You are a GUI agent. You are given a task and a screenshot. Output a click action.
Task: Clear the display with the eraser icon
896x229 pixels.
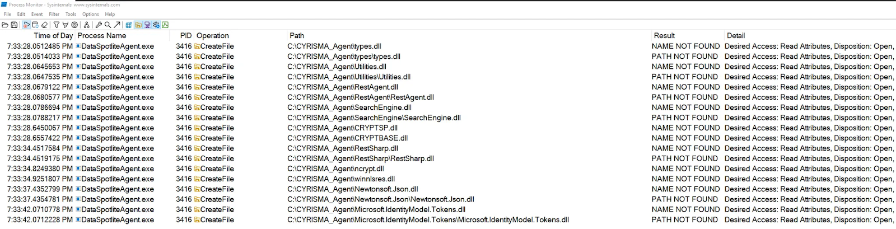44,25
